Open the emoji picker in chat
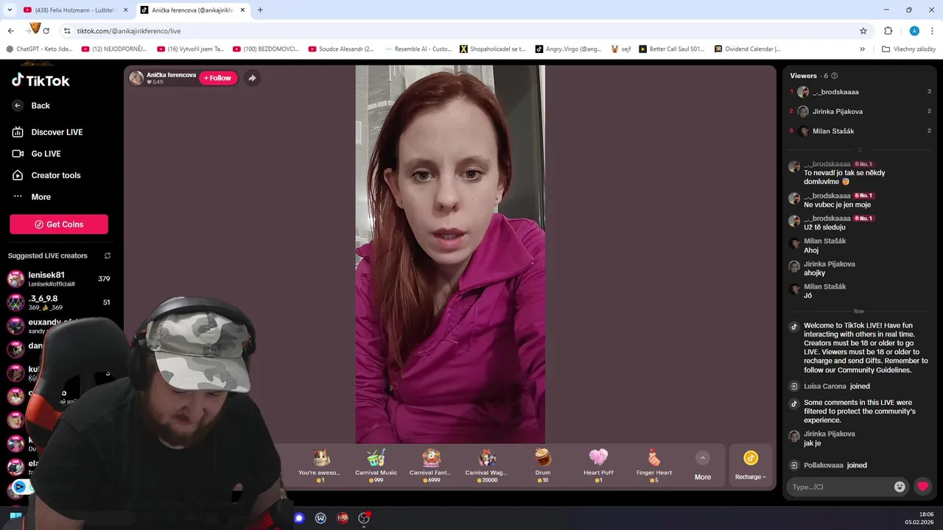Image resolution: width=943 pixels, height=530 pixels. (900, 487)
